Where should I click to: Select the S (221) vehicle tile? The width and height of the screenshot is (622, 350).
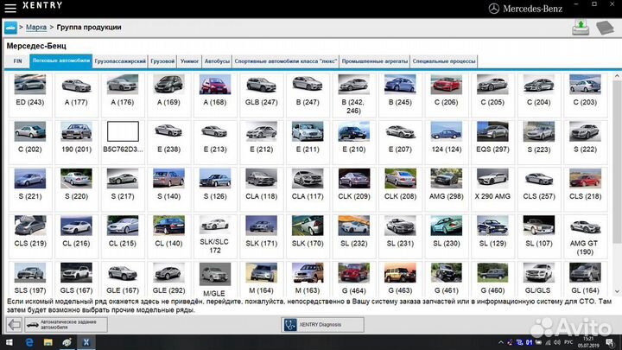pos(30,189)
